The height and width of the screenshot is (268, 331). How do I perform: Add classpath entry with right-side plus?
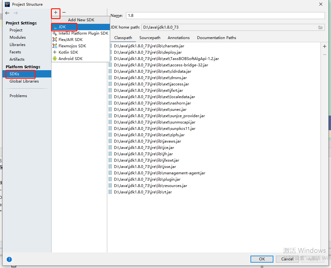click(325, 46)
